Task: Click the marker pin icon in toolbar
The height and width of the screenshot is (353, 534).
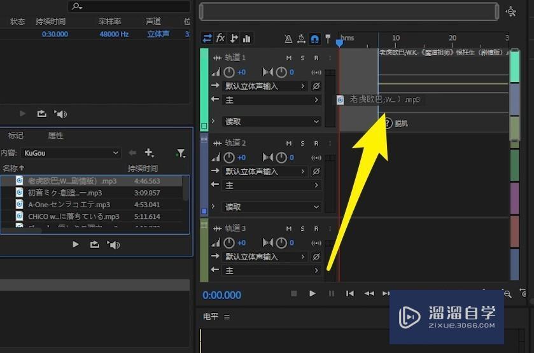Action: pyautogui.click(x=328, y=39)
